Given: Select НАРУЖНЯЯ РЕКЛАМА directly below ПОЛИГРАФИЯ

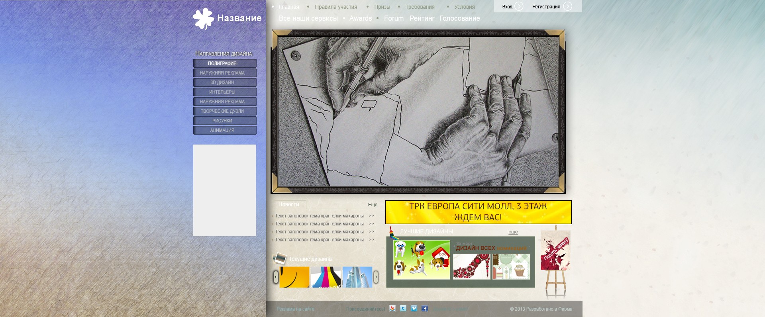Looking at the screenshot, I should 225,73.
